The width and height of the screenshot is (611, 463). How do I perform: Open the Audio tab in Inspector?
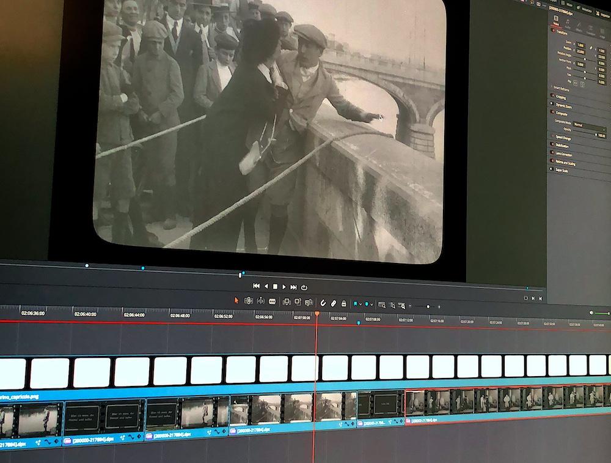pyautogui.click(x=568, y=24)
